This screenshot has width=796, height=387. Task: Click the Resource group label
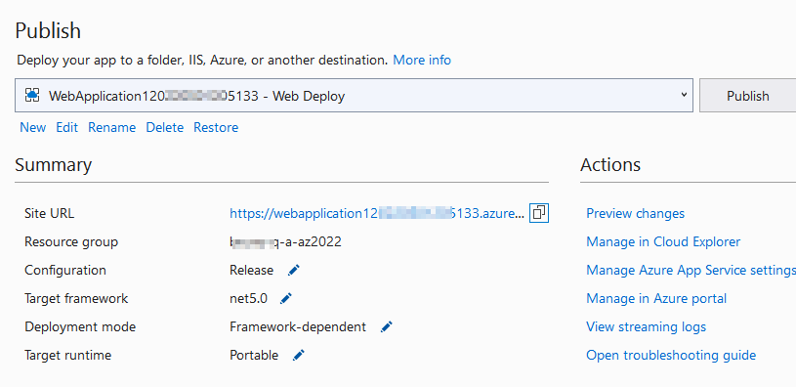coord(71,241)
